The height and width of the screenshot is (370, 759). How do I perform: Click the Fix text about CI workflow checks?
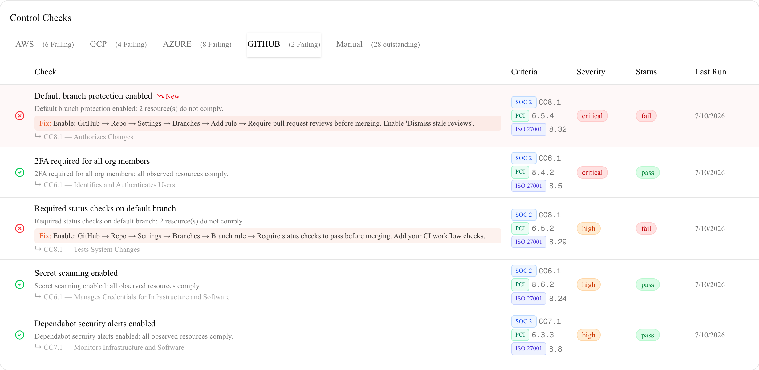click(268, 236)
